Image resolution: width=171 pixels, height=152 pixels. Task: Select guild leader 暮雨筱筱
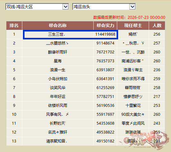(133, 88)
